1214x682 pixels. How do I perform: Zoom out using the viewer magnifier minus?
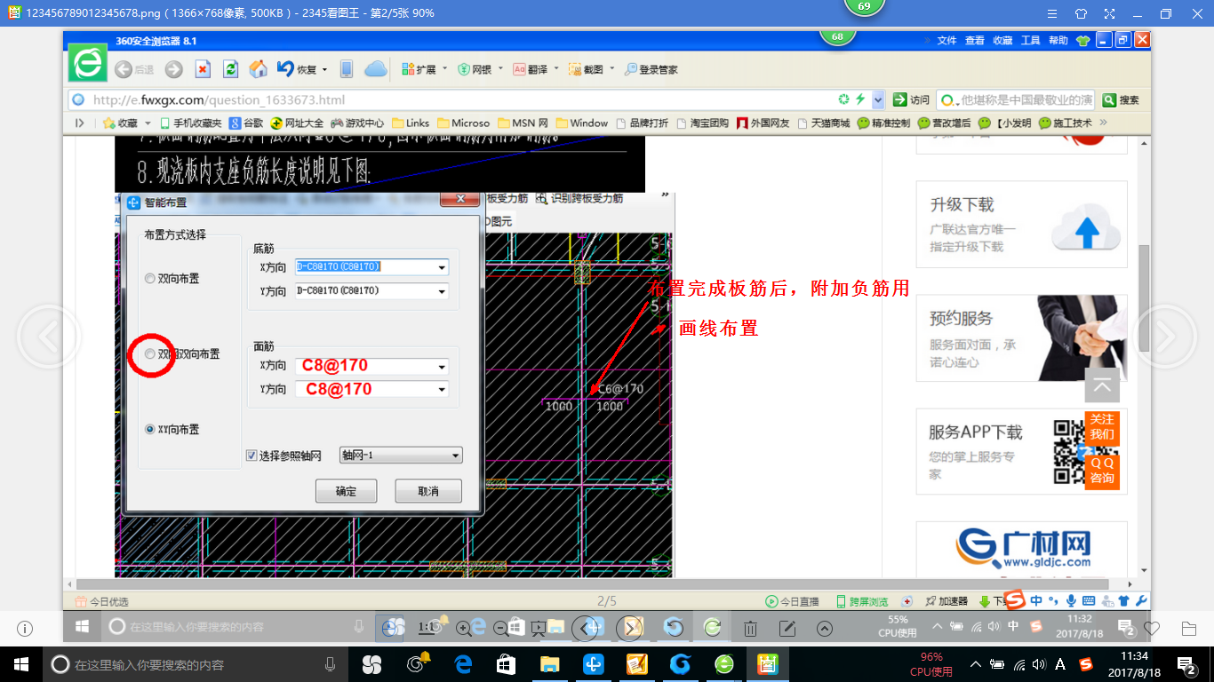click(x=500, y=628)
